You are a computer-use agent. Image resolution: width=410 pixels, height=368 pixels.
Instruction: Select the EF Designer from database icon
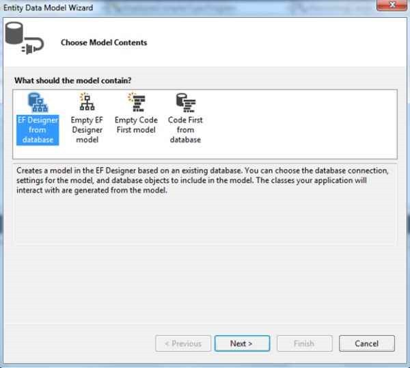tap(38, 103)
